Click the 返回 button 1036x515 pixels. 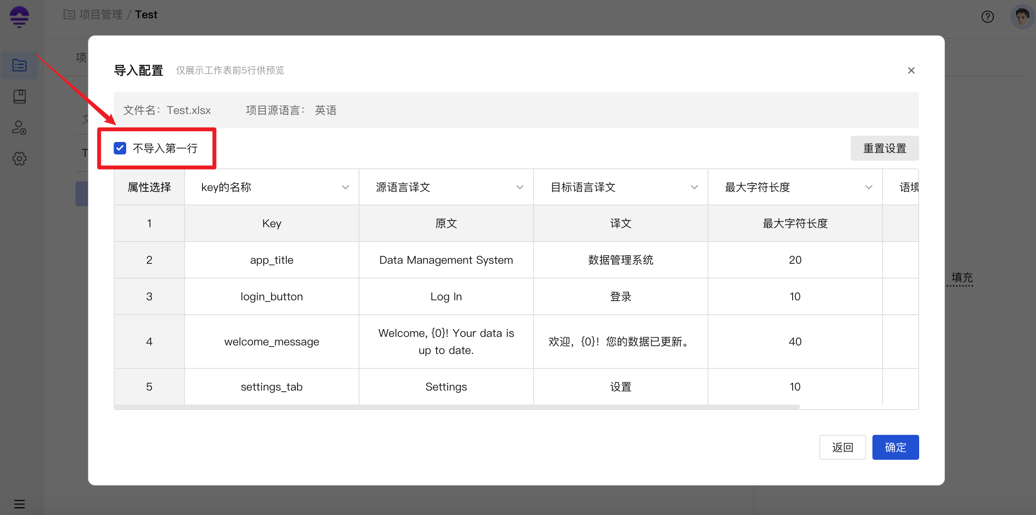842,447
